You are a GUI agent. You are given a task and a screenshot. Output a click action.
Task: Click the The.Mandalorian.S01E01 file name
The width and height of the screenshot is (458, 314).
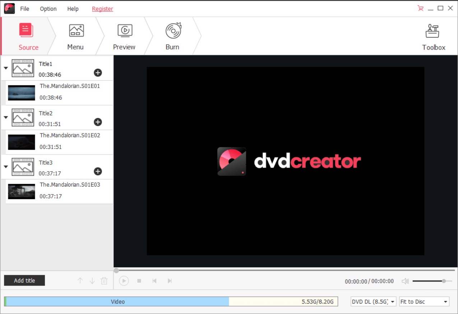point(70,86)
